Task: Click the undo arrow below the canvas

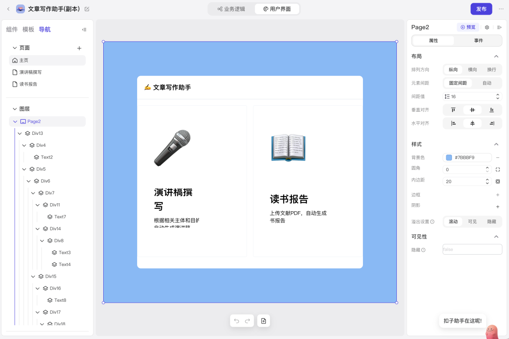Action: [236, 321]
